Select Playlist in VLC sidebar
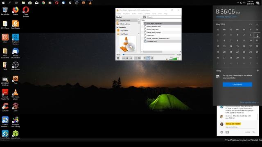 [126, 20]
